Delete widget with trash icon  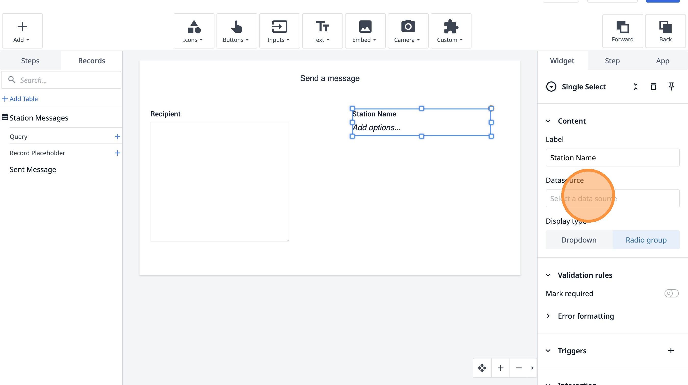pos(653,87)
